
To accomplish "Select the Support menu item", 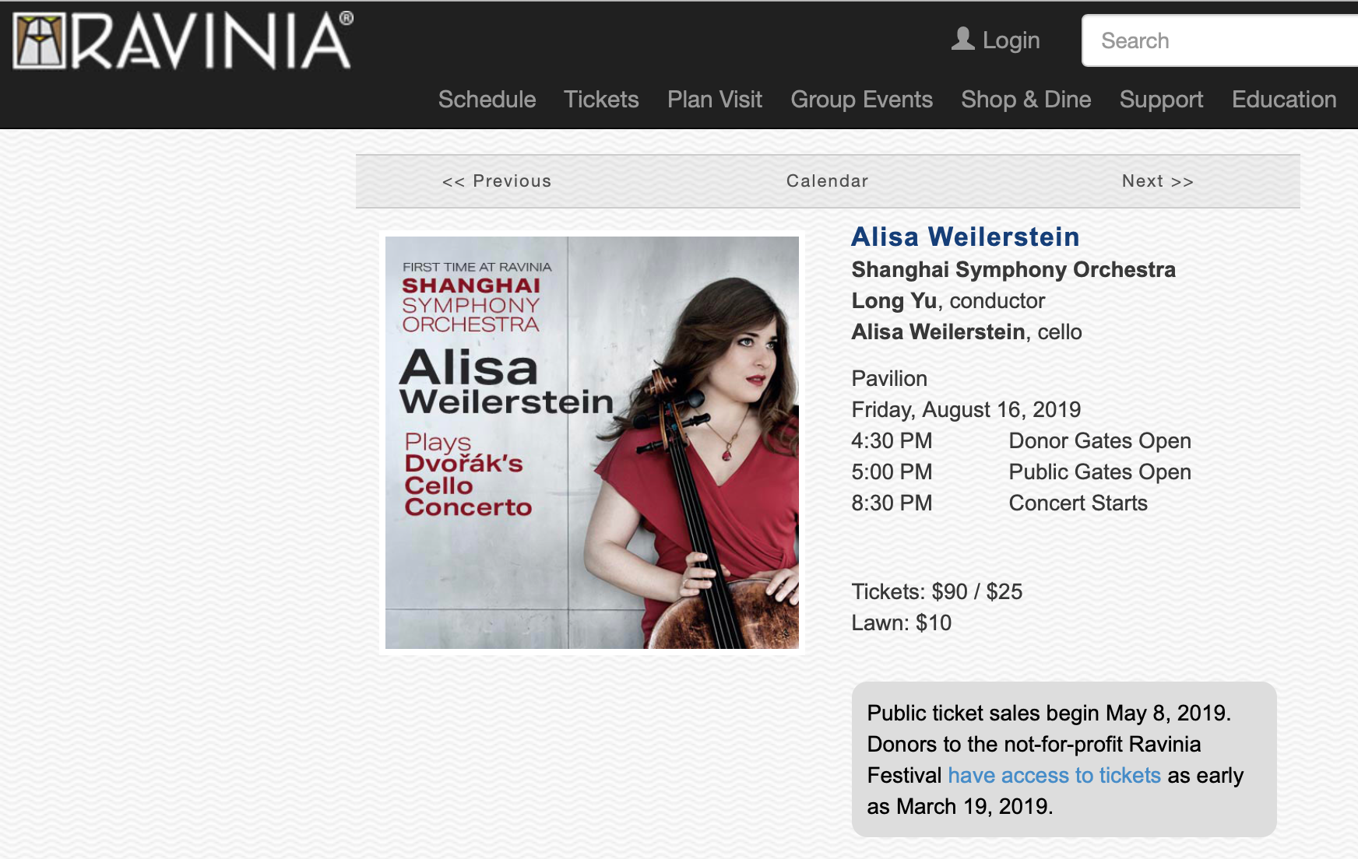I will coord(1161,100).
